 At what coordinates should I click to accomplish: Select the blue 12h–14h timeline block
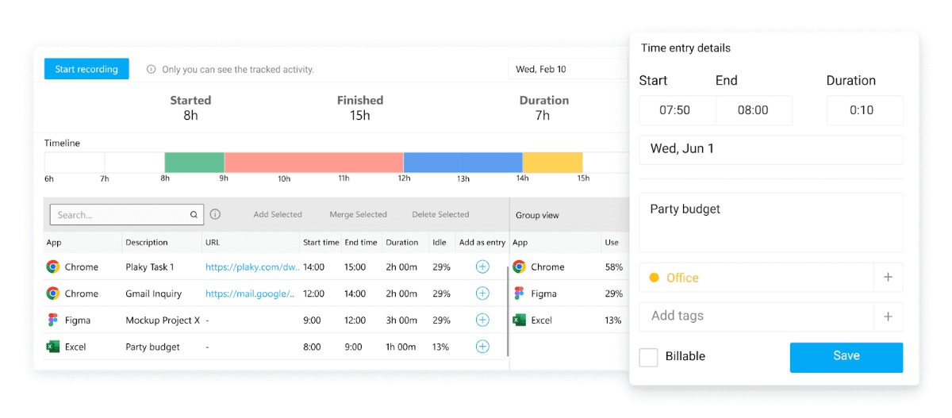click(463, 163)
